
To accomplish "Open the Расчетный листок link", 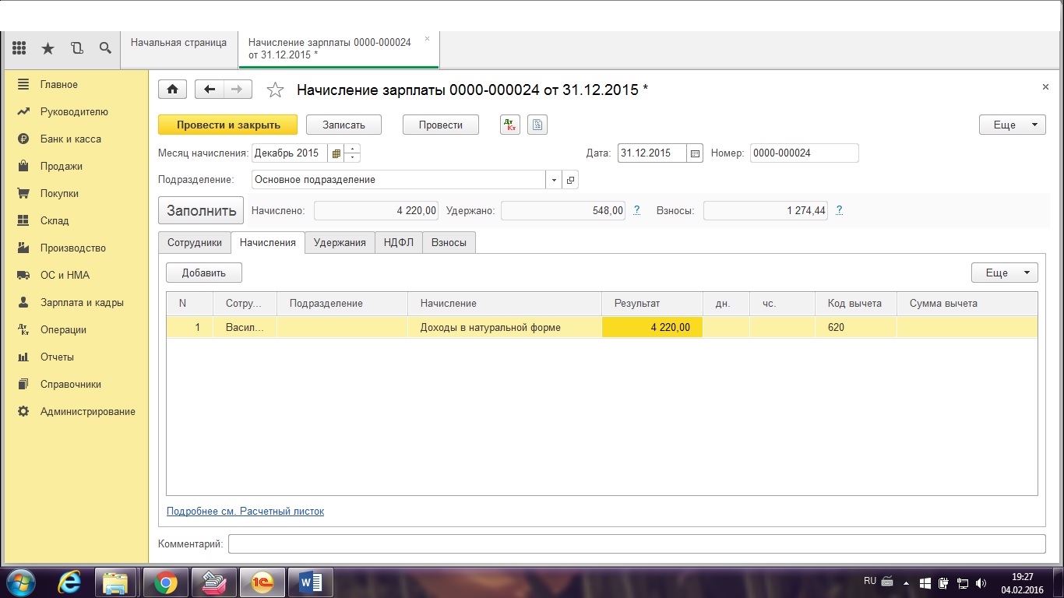I will [x=245, y=512].
